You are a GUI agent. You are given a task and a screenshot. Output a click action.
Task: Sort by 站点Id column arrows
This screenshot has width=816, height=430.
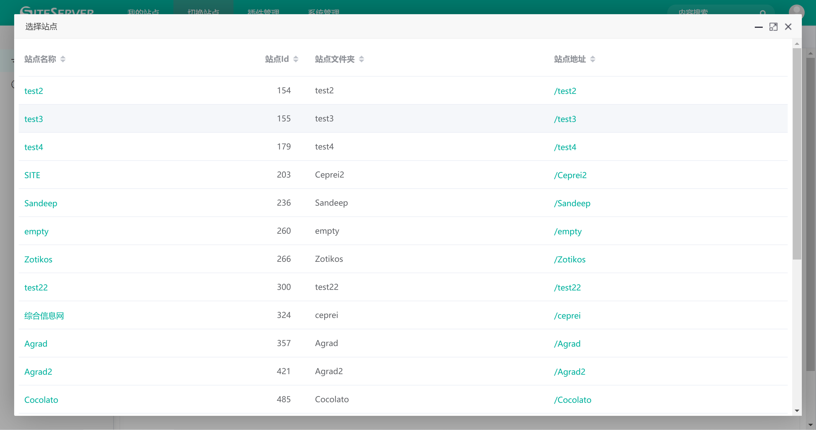pos(296,59)
